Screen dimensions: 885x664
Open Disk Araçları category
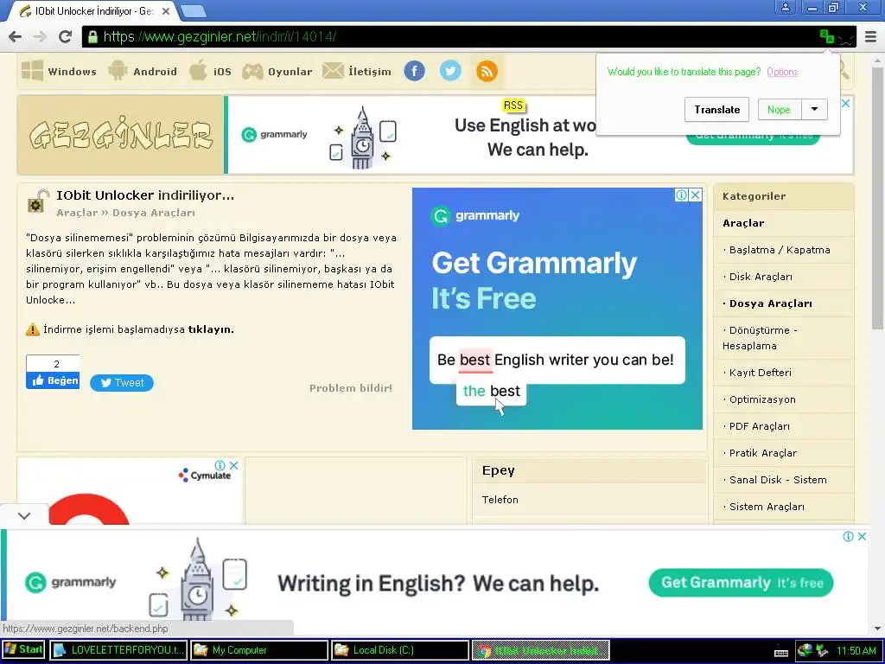761,277
